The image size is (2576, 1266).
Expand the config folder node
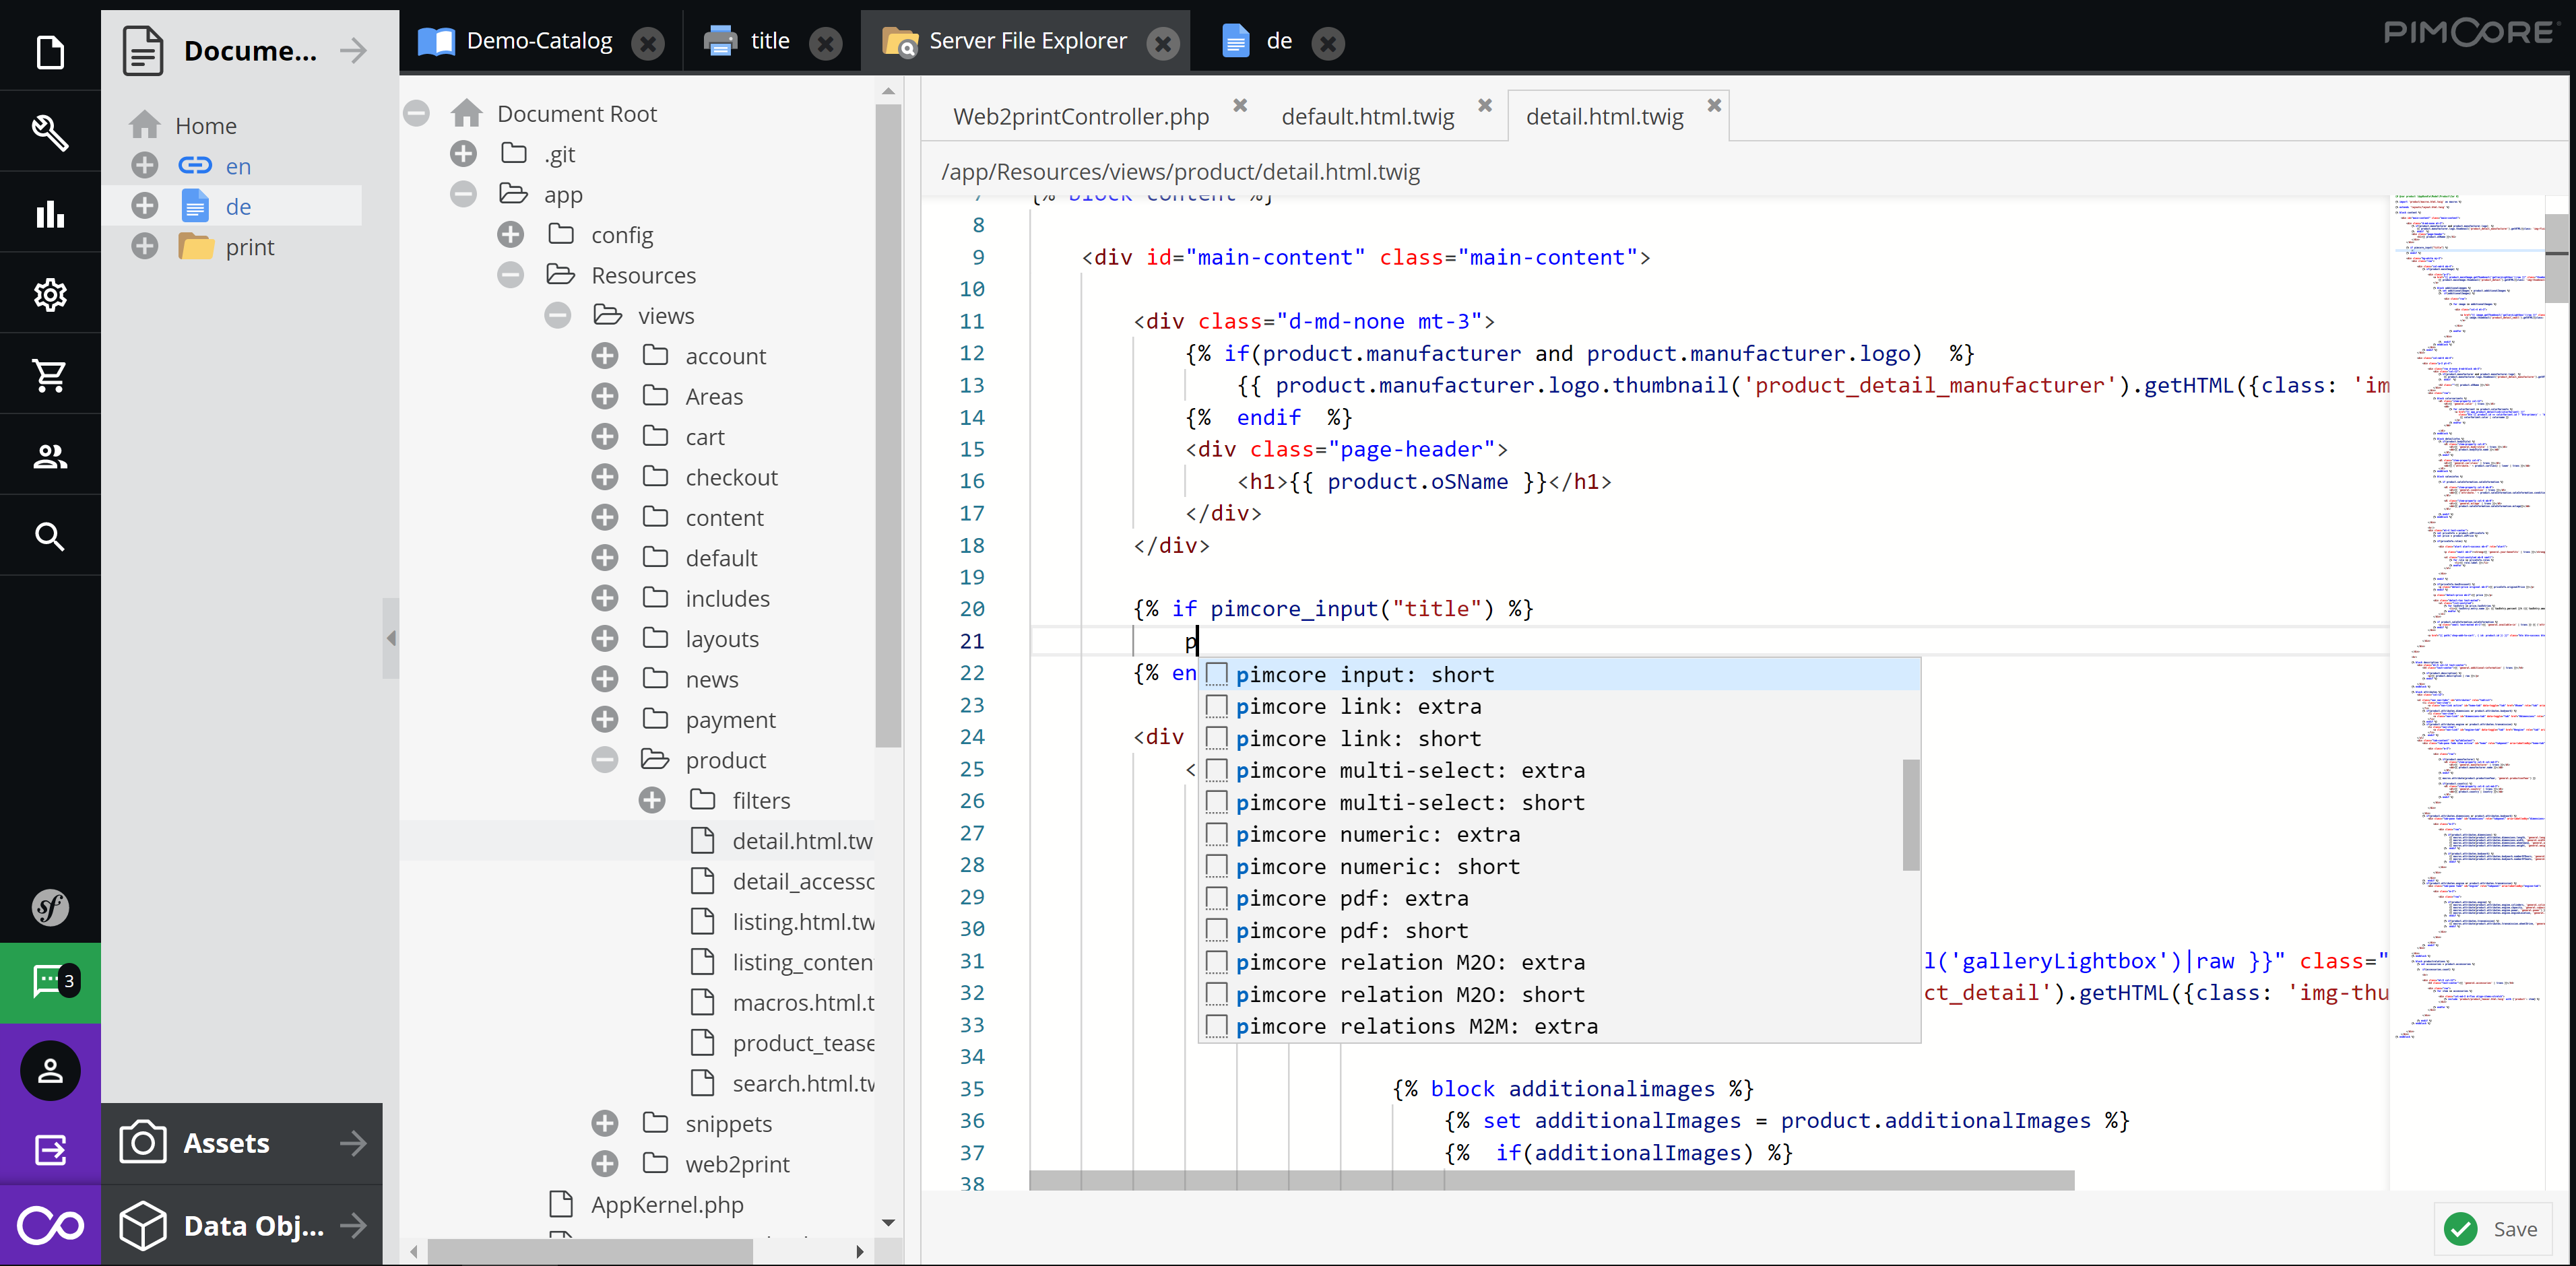510,234
